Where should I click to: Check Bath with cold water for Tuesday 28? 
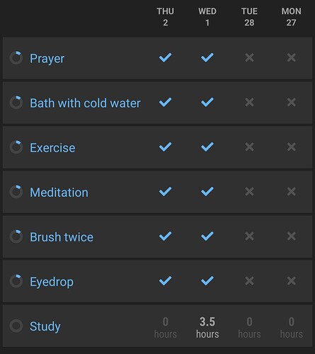[x=249, y=102]
